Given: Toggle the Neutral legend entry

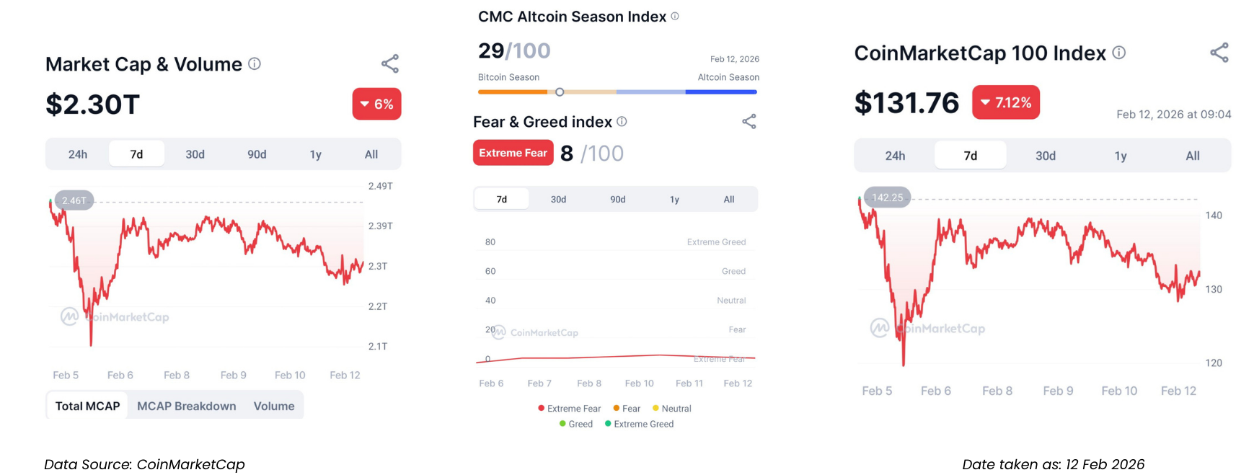Looking at the screenshot, I should 671,409.
